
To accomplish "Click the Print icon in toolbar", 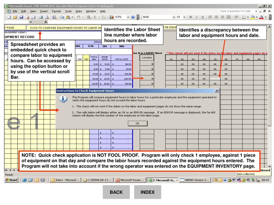I will [41, 17].
